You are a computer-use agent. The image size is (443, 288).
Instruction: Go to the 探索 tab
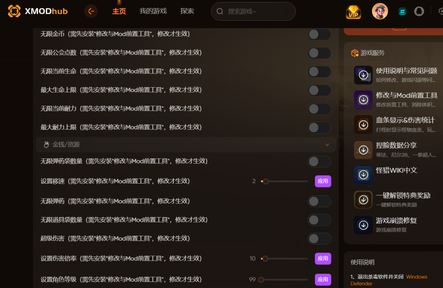(187, 11)
